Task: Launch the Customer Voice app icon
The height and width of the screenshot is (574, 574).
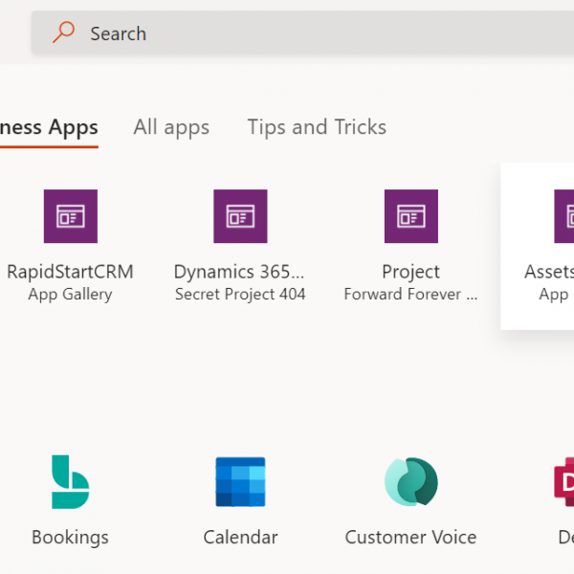Action: 411,482
